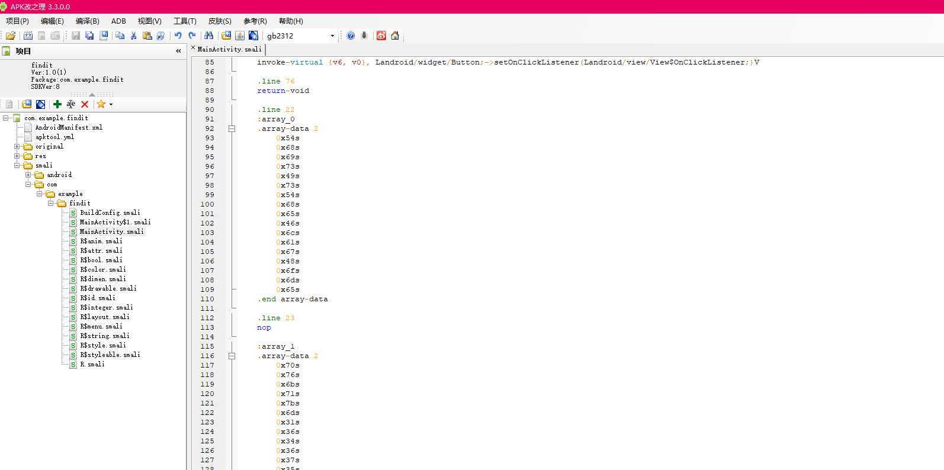The width and height of the screenshot is (944, 470).
Task: Click the microphone icon in toolbar
Action: tap(364, 36)
